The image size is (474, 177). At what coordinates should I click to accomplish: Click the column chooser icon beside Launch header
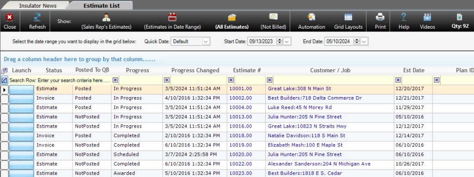pyautogui.click(x=4, y=71)
